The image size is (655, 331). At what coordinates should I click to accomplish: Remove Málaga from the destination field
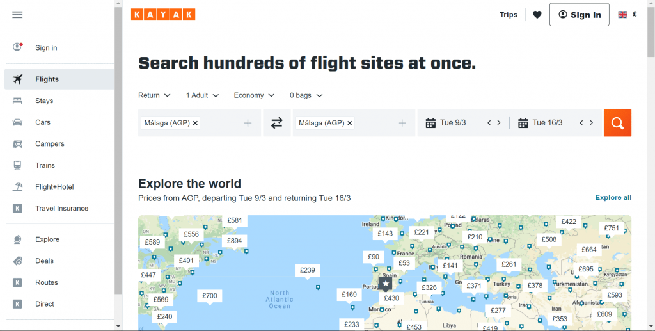tap(350, 123)
